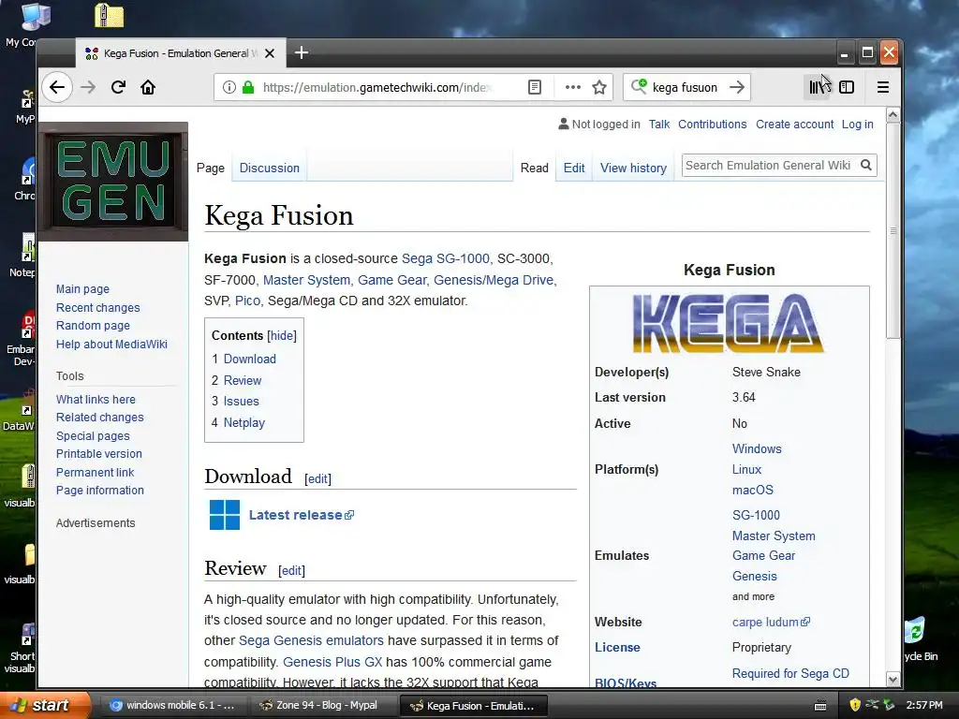This screenshot has height=719, width=959.
Task: Switch to windows mobile 6.1 taskbar item
Action: [x=173, y=706]
